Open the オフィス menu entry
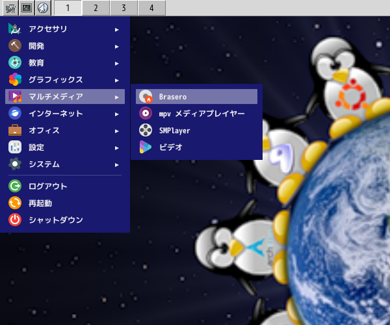The width and height of the screenshot is (390, 325). coord(65,130)
